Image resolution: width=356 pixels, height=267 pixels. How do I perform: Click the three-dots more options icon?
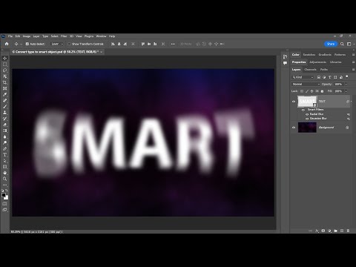pos(173,44)
